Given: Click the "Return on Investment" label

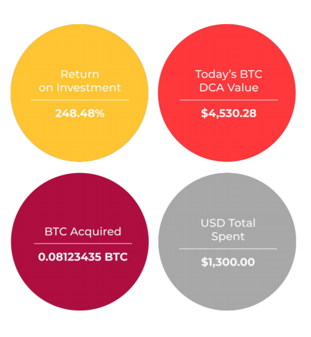Looking at the screenshot, I should pos(80,81).
